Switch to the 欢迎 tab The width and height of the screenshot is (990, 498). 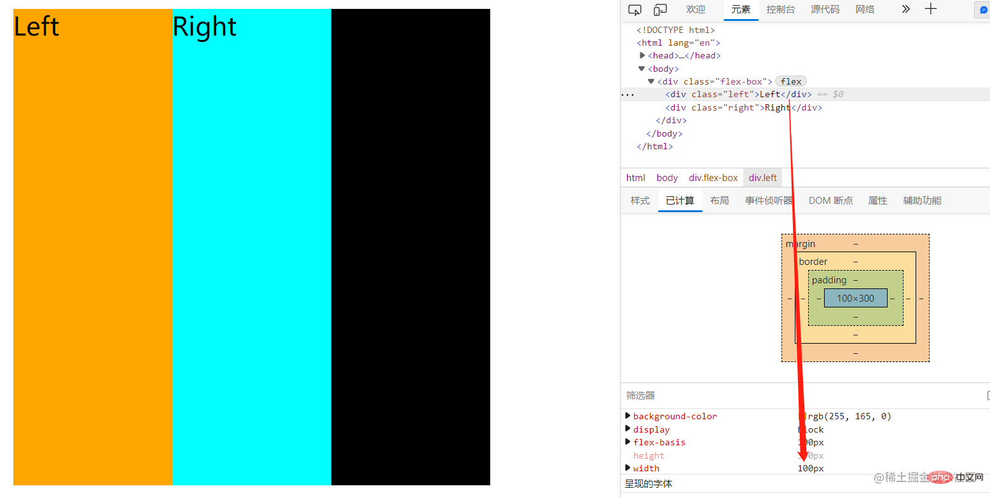click(x=696, y=10)
